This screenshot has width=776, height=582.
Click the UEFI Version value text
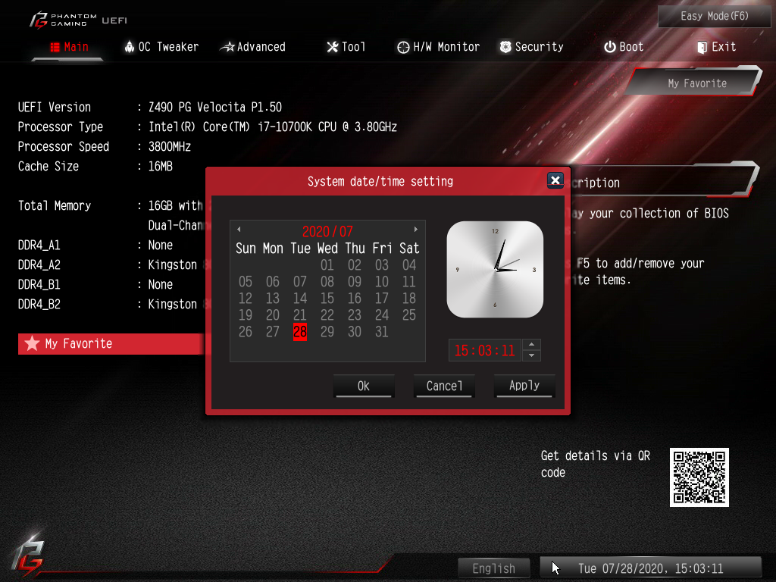point(215,108)
